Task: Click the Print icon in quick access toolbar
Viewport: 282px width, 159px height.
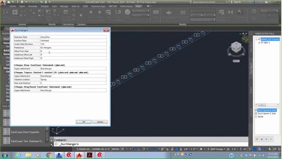Action: [22, 2]
